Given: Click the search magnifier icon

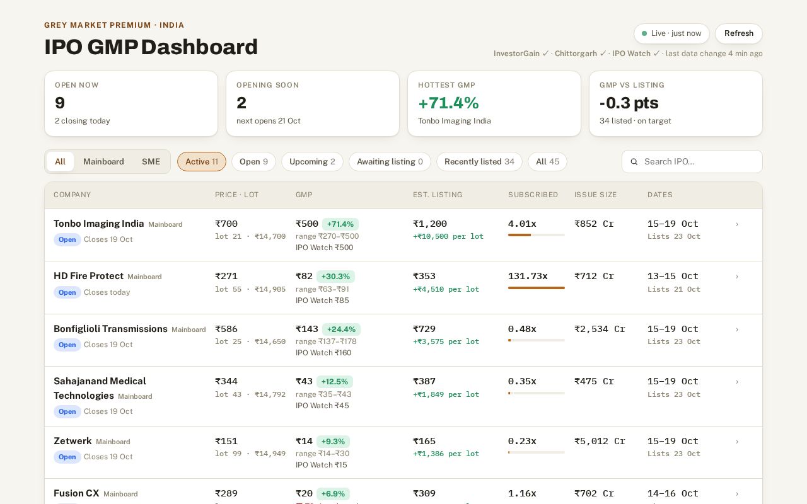Looking at the screenshot, I should tap(634, 162).
